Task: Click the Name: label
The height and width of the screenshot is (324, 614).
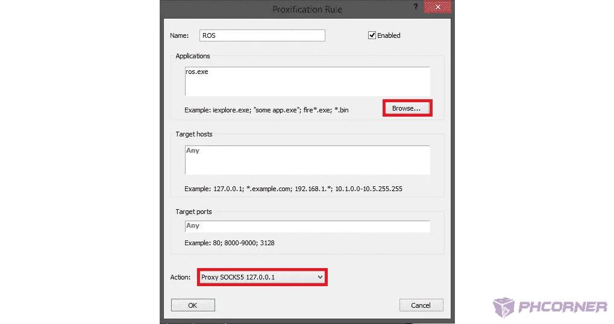Action: coord(180,35)
